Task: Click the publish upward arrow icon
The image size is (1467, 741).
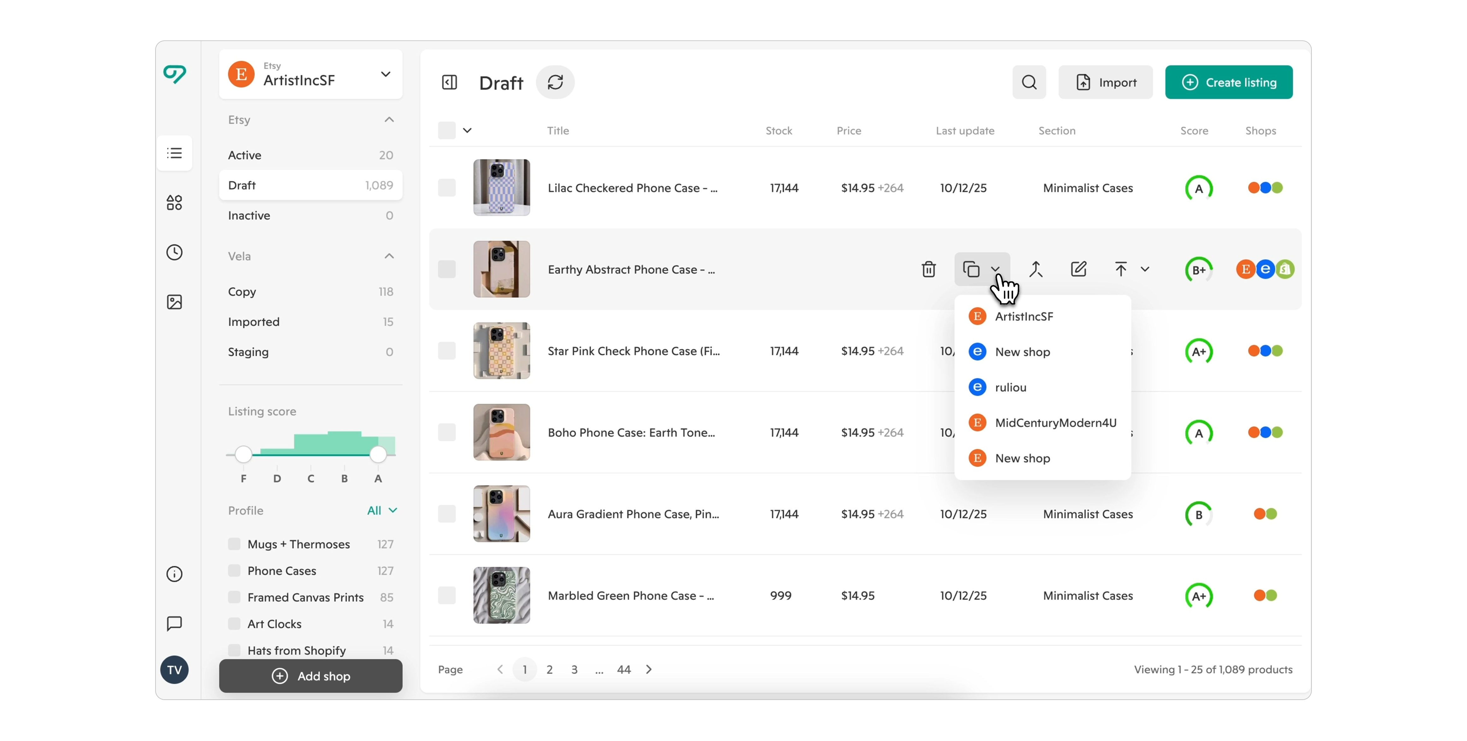Action: (1120, 269)
